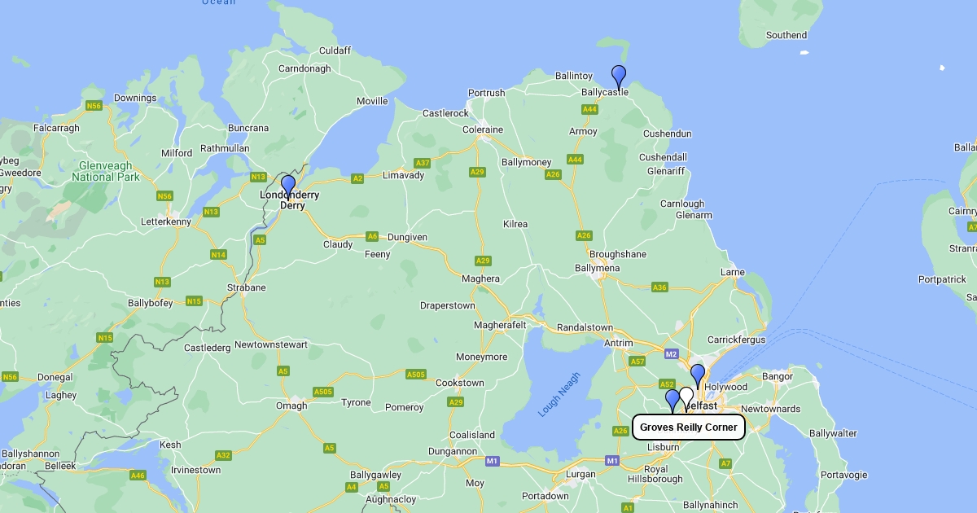Viewport: 977px width, 513px height.
Task: Click the Lough Neagh lake label
Action: coord(560,395)
